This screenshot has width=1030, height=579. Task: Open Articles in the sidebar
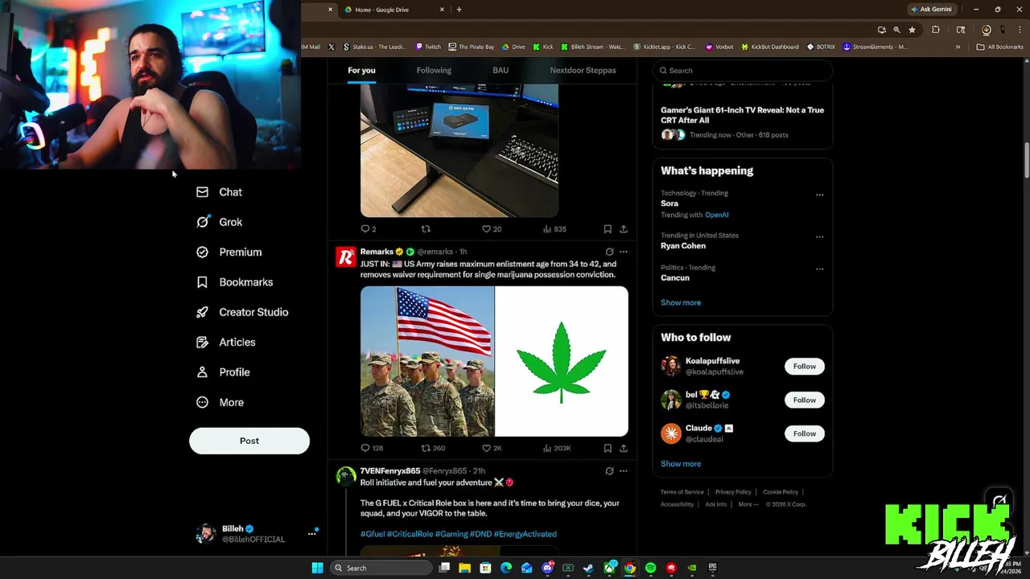(225, 342)
